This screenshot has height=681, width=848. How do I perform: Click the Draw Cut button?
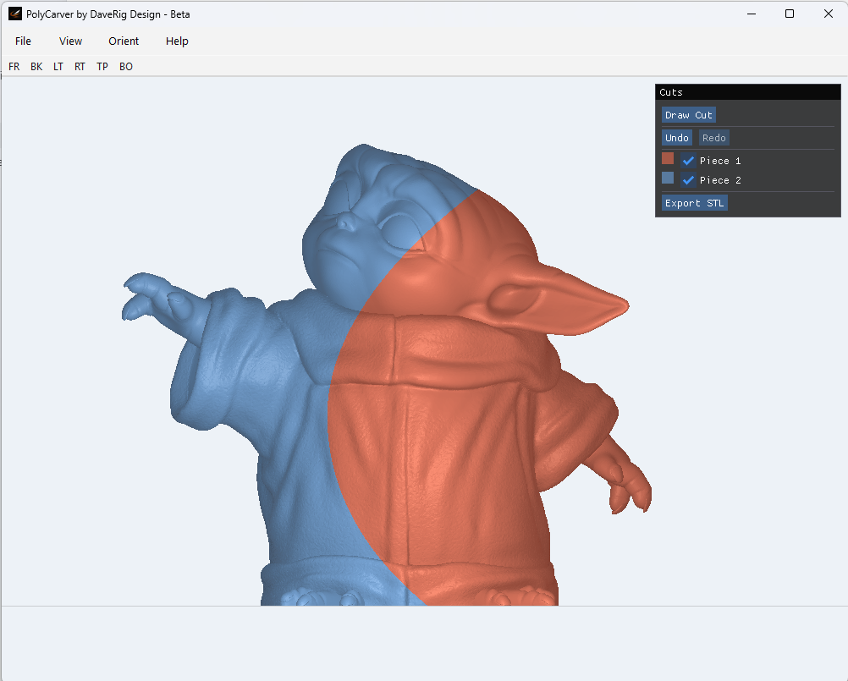coord(688,115)
